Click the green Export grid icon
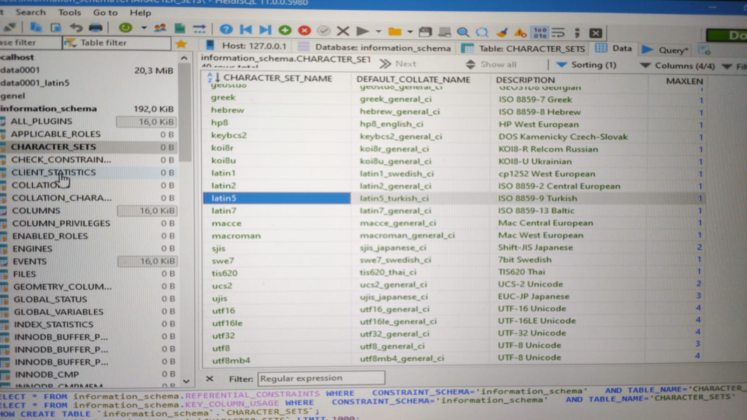Viewport: 747px width, 420px height. (180, 28)
